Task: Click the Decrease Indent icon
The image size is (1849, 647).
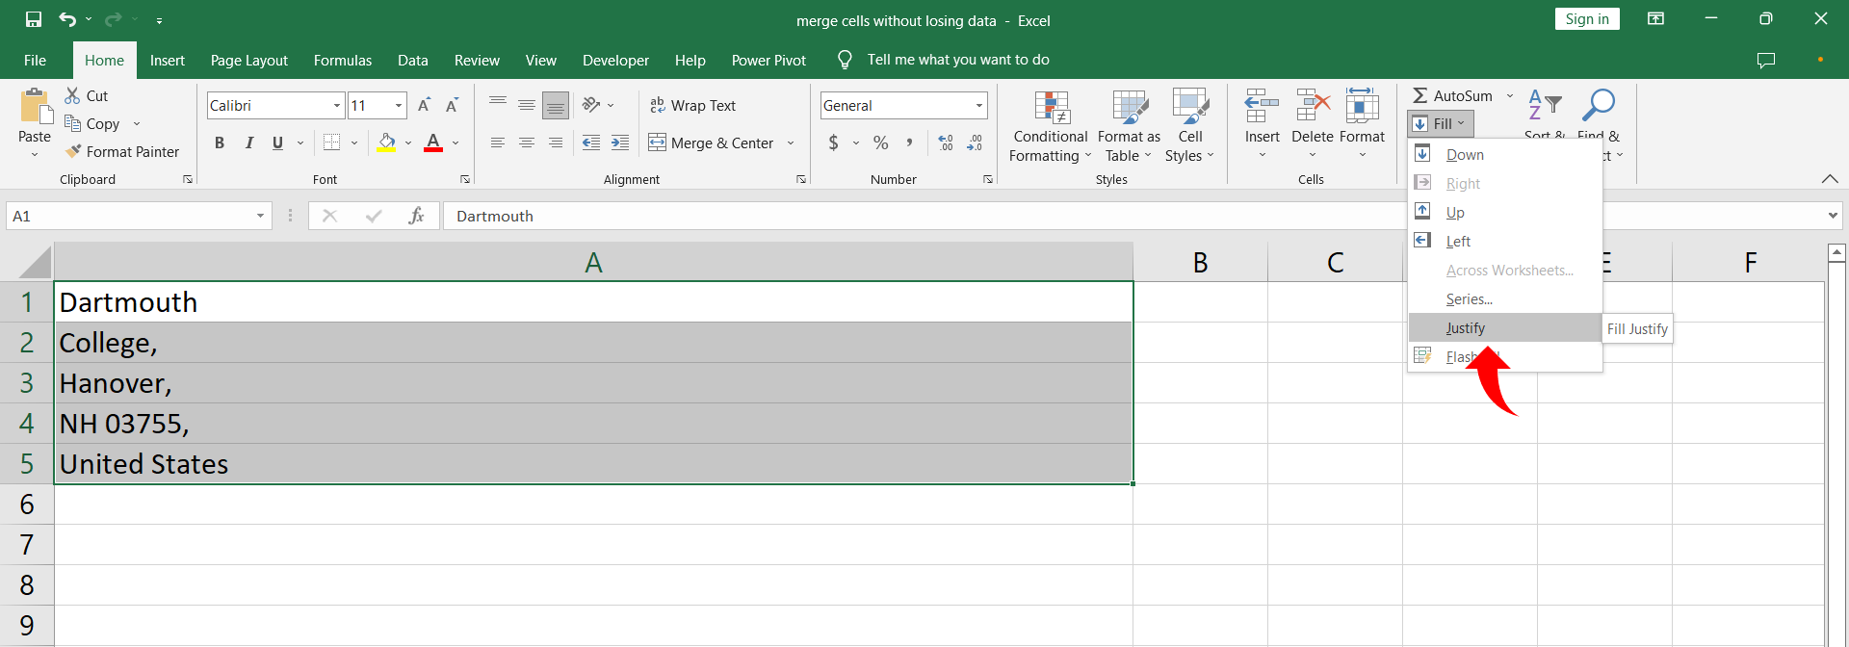Action: 591,142
